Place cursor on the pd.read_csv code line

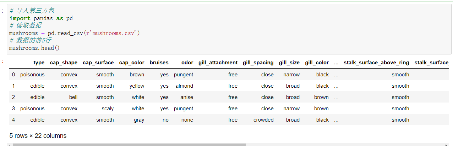pyautogui.click(x=75, y=33)
